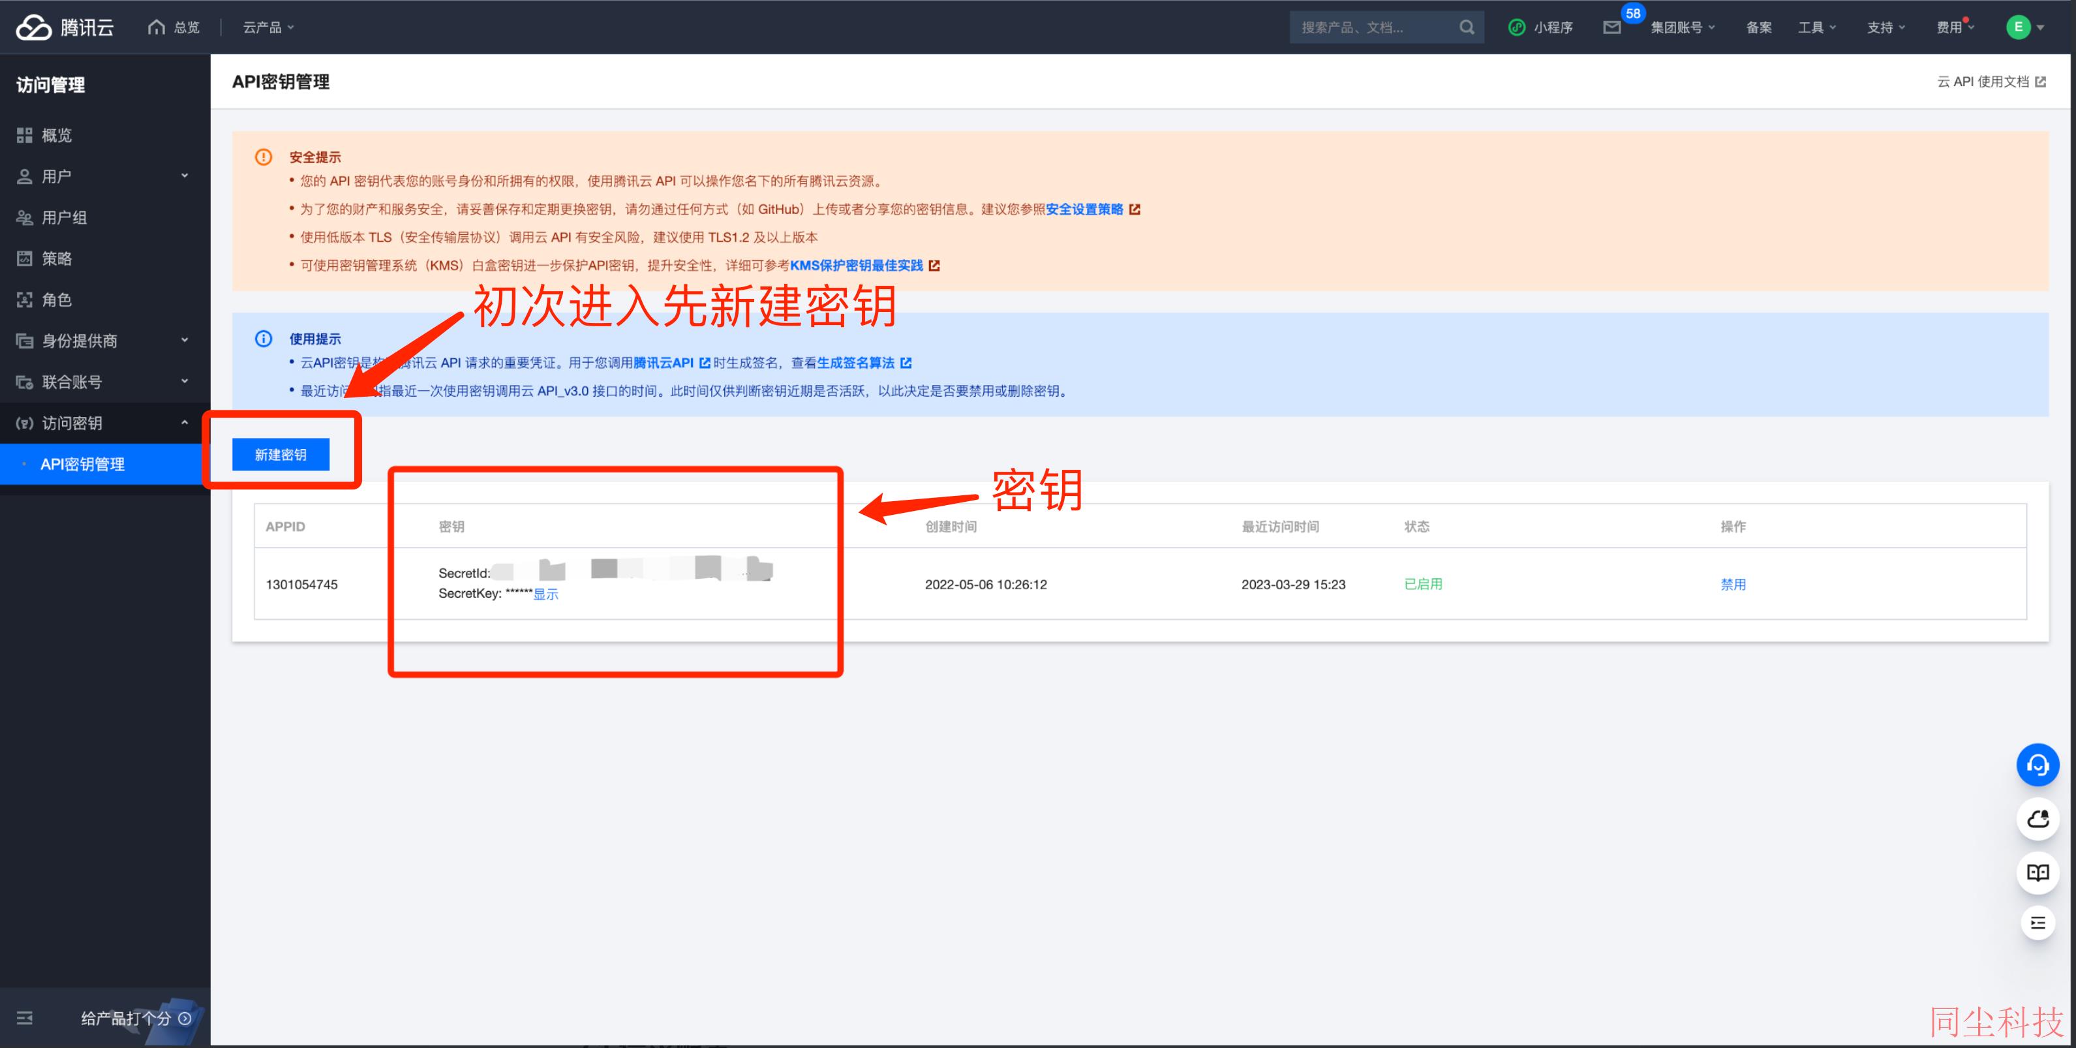The image size is (2076, 1048).
Task: Collapse the 访问密钥 sidebar section
Action: click(x=185, y=422)
